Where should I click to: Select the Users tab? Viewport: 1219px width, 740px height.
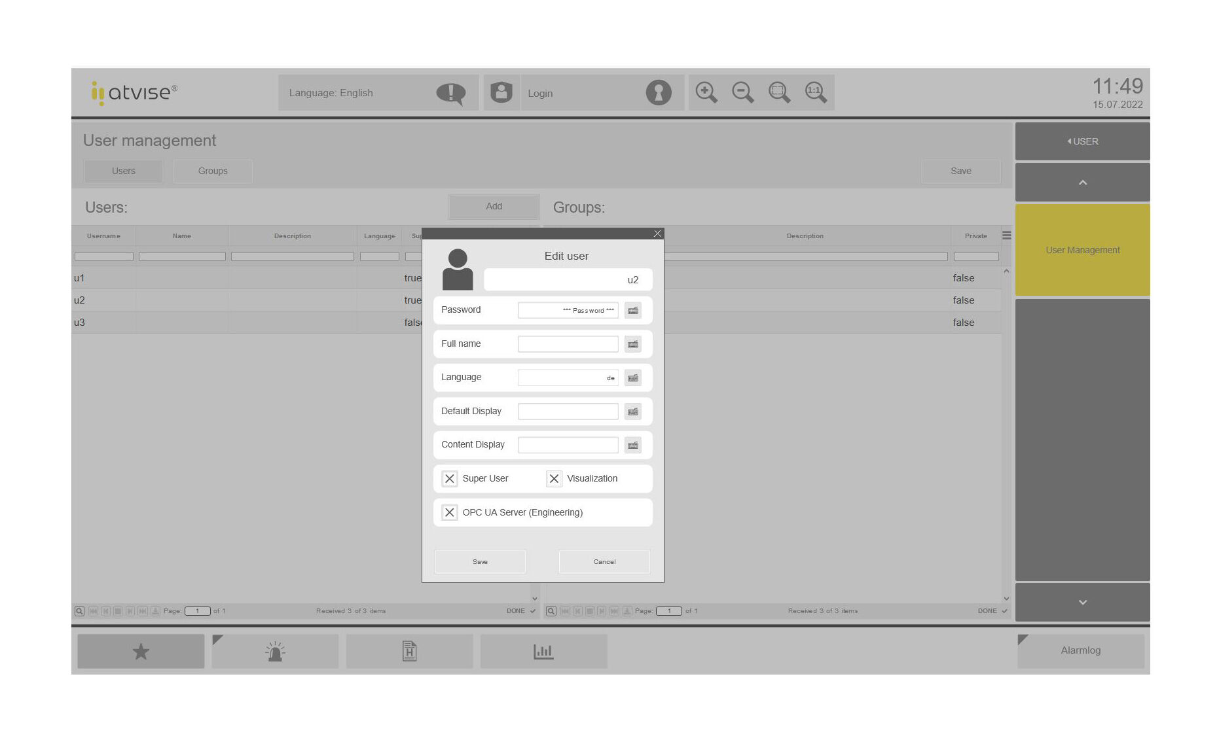click(x=123, y=171)
